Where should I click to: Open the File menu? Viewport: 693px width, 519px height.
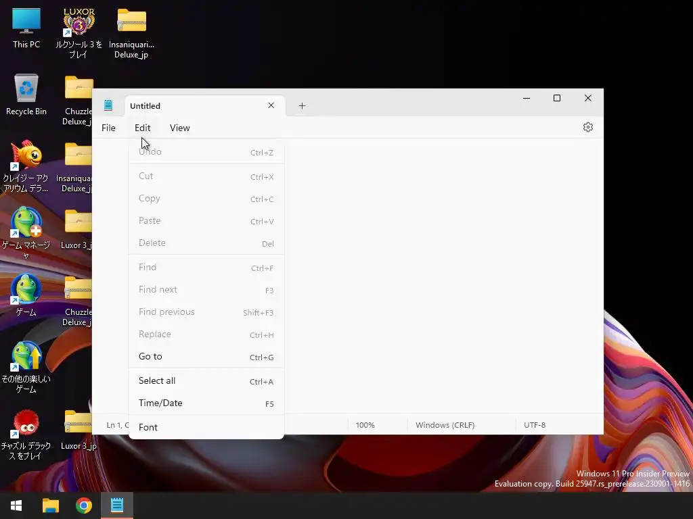coord(108,128)
